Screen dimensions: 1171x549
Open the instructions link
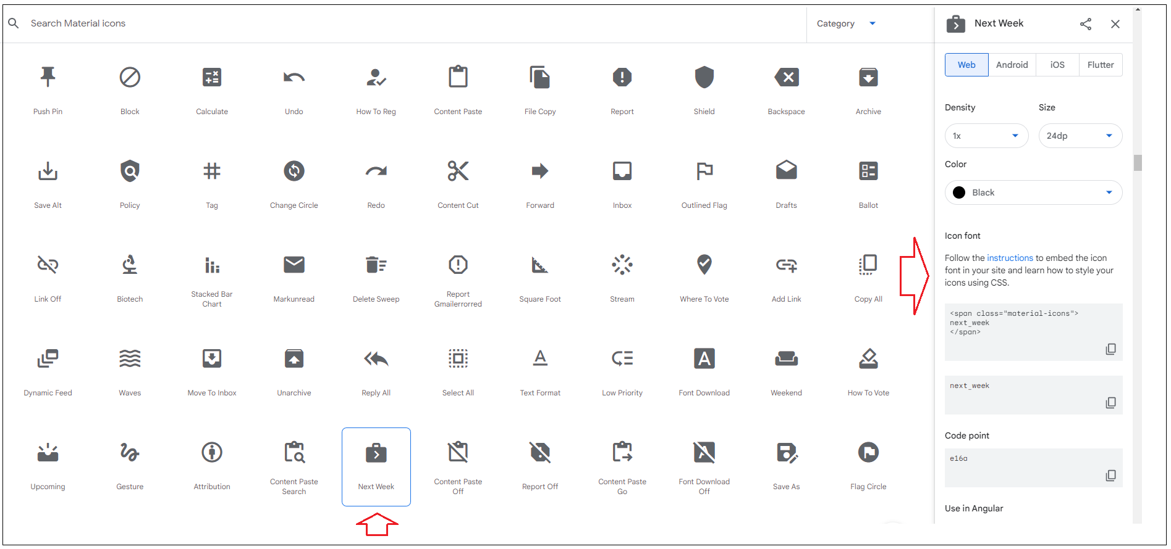(1010, 258)
